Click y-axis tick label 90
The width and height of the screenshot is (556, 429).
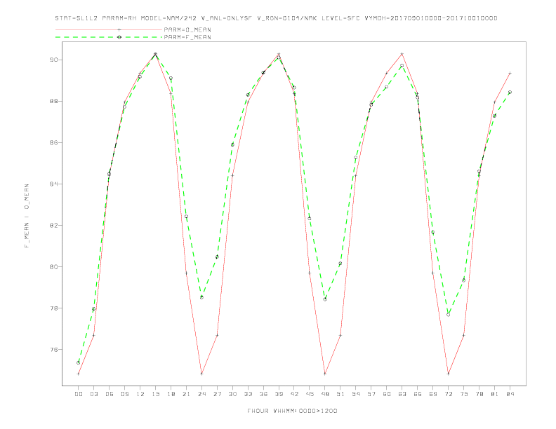[x=53, y=60]
